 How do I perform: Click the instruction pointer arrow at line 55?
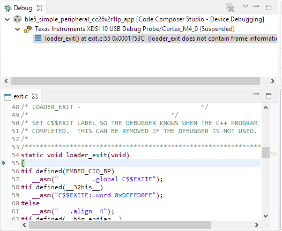click(3, 163)
